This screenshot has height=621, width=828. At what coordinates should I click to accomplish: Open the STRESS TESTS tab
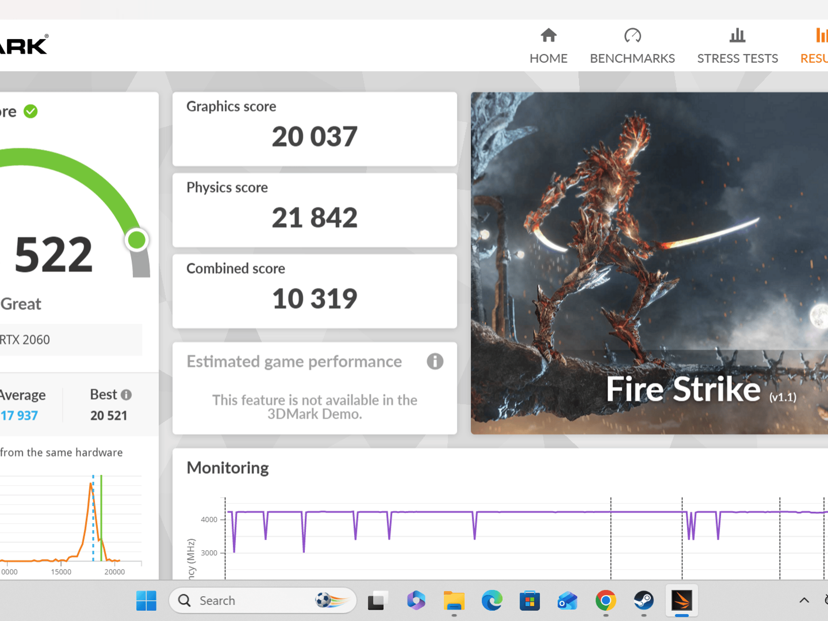tap(737, 46)
